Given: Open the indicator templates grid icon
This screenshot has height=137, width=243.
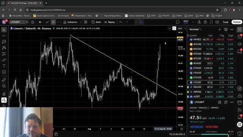Looking at the screenshot, I should coord(85,22).
